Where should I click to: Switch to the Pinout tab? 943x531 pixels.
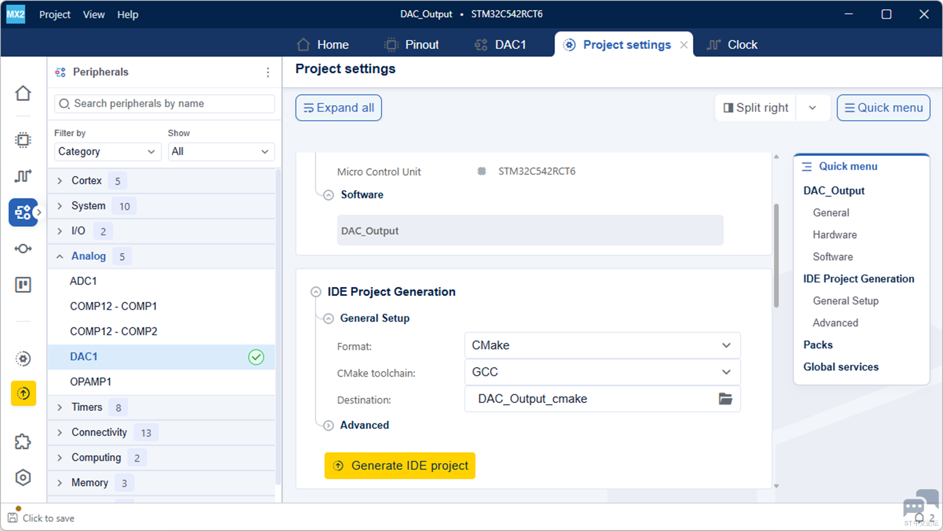pos(411,45)
